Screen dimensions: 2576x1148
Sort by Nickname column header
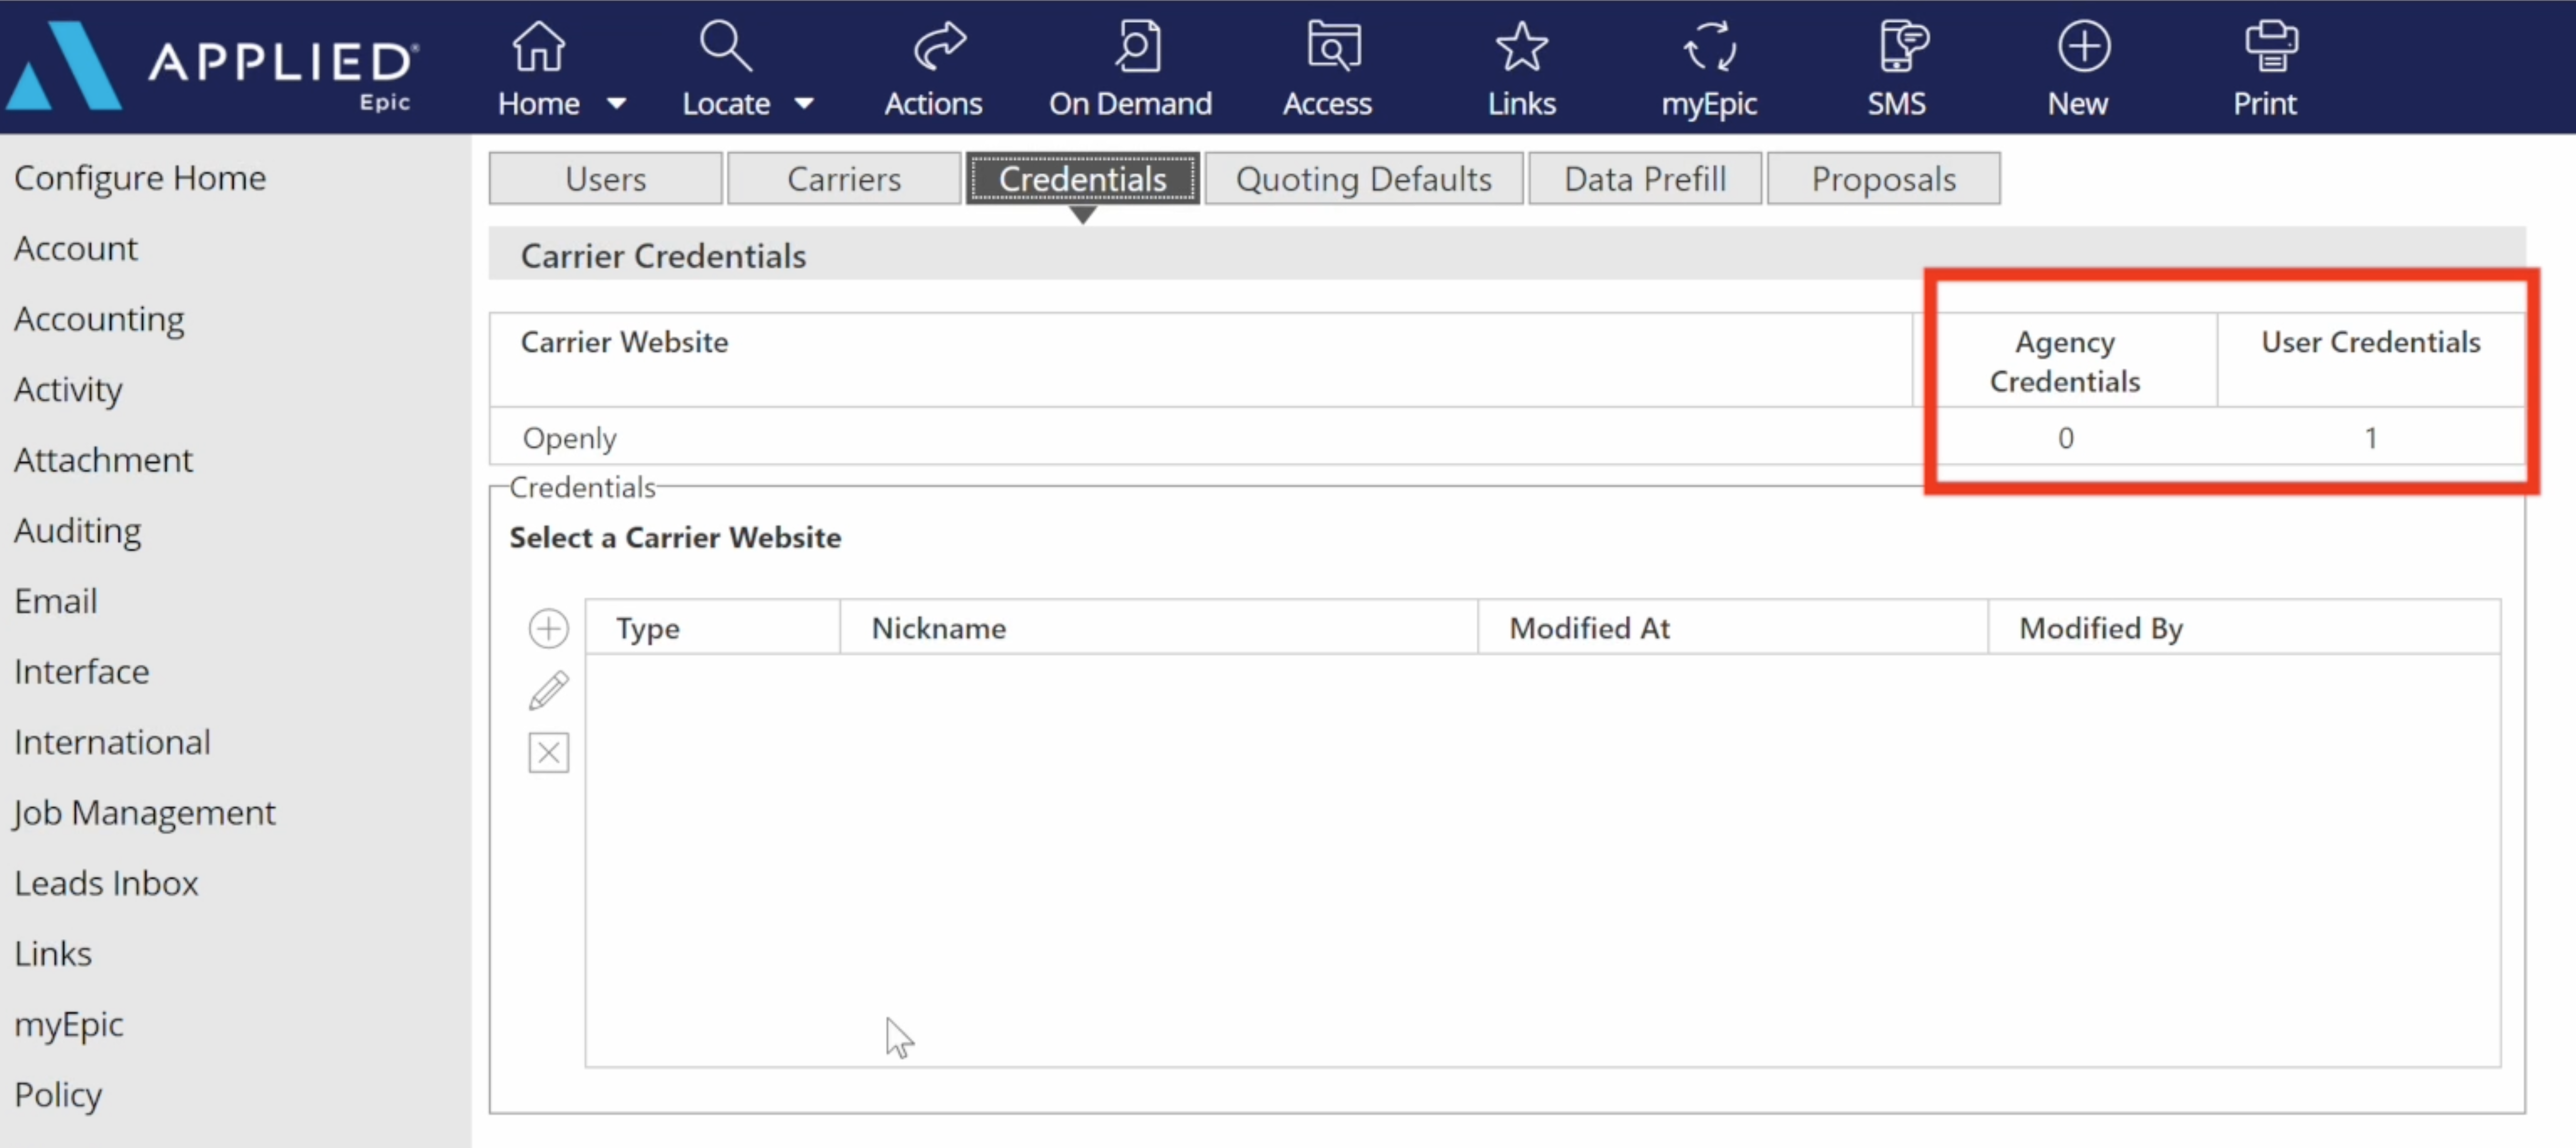click(x=1159, y=628)
